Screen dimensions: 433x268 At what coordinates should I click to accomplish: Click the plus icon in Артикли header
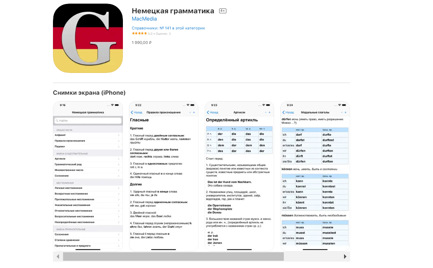click(x=270, y=112)
